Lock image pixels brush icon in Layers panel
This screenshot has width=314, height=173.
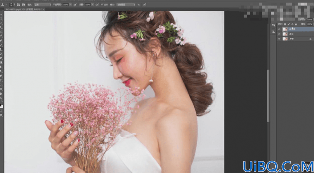pos(289,24)
